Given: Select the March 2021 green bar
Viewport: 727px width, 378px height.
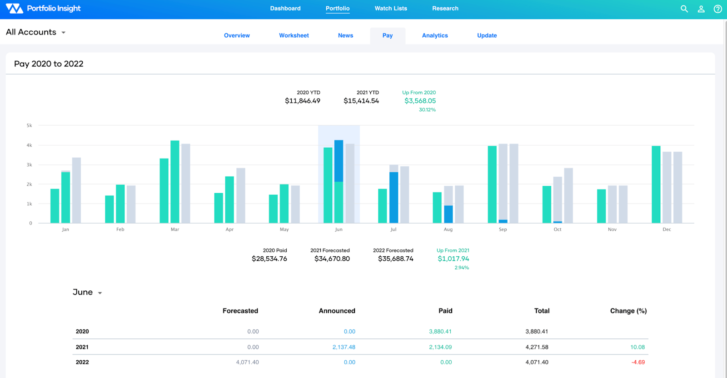Looking at the screenshot, I should click(x=175, y=182).
